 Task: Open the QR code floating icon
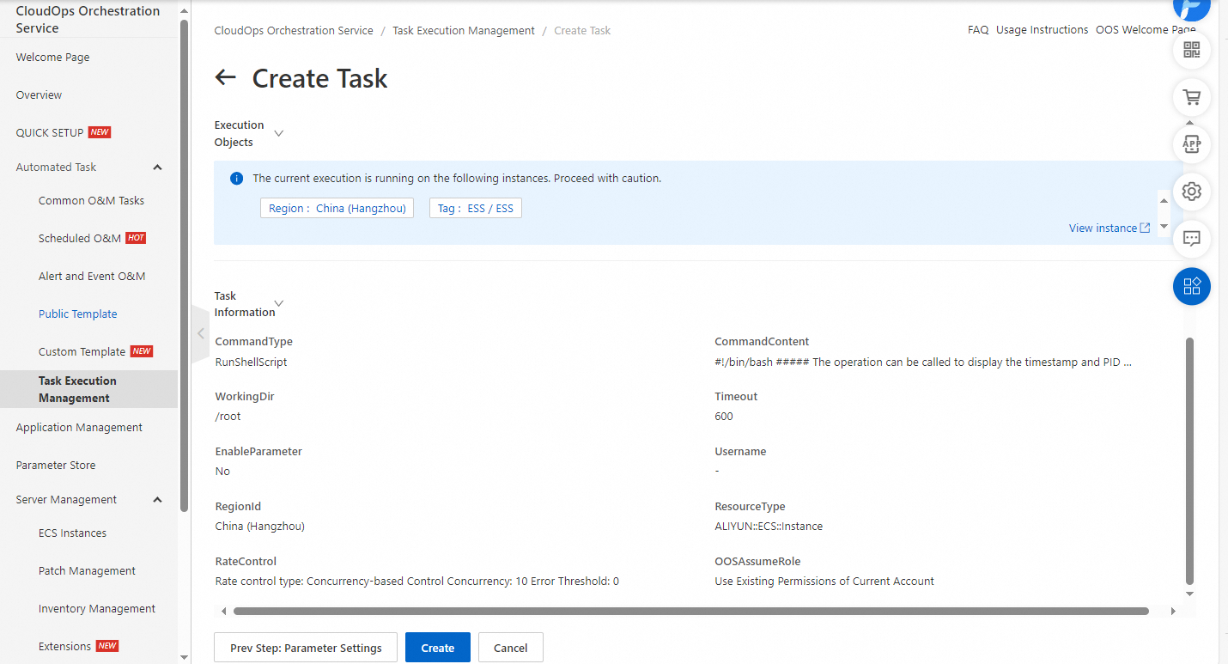(1192, 50)
